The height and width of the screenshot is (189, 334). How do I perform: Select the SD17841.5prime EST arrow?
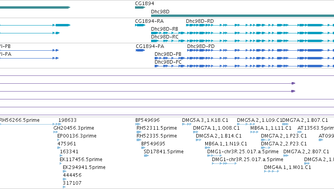coord(146,156)
